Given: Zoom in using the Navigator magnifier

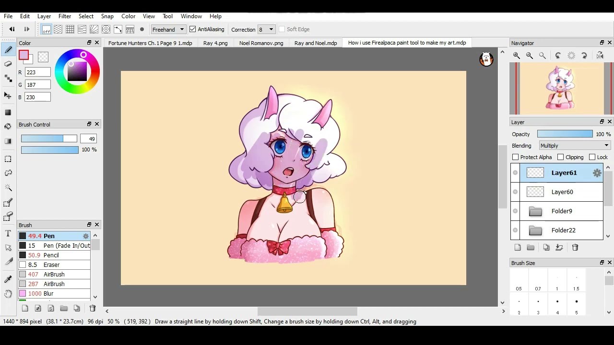Looking at the screenshot, I should (517, 56).
